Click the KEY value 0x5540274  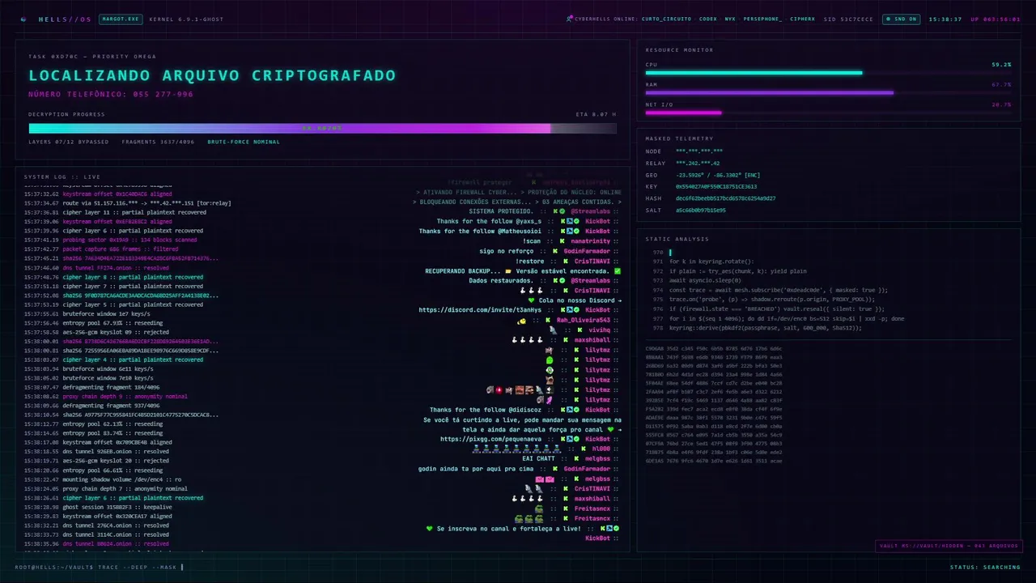(x=715, y=186)
